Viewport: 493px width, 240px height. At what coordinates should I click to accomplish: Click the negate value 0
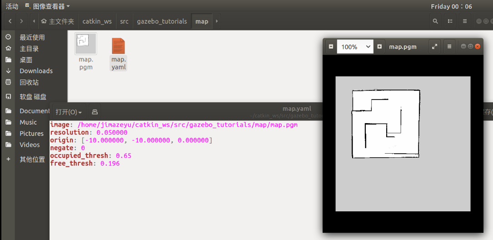[x=83, y=148]
